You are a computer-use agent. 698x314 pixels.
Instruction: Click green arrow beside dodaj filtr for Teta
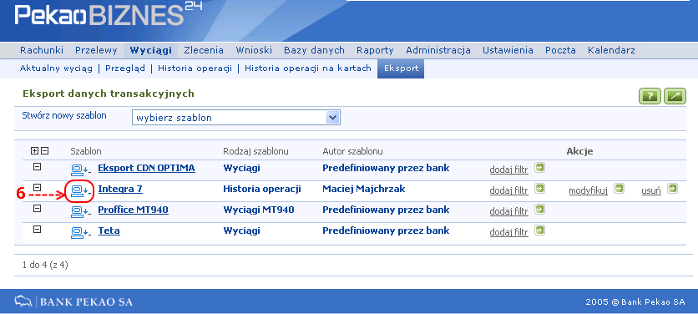point(540,230)
